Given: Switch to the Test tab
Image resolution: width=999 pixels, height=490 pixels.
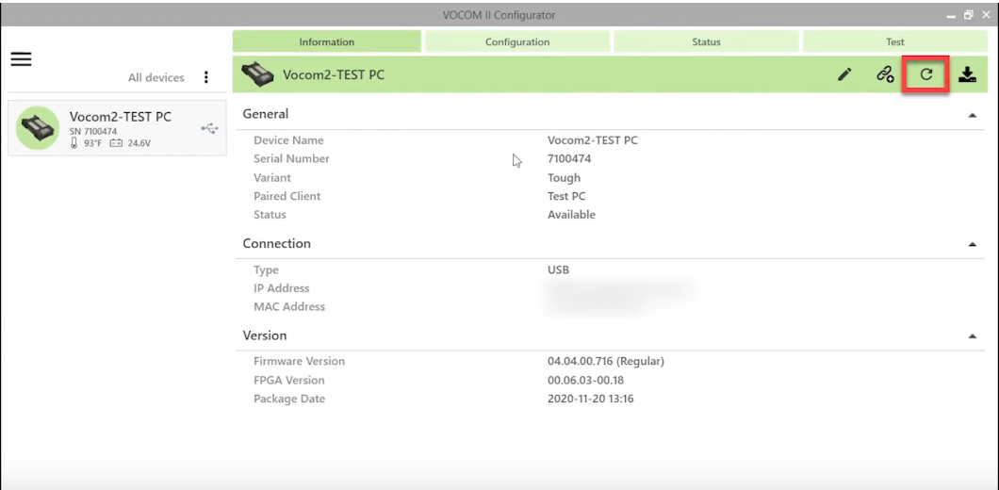Looking at the screenshot, I should pyautogui.click(x=895, y=42).
